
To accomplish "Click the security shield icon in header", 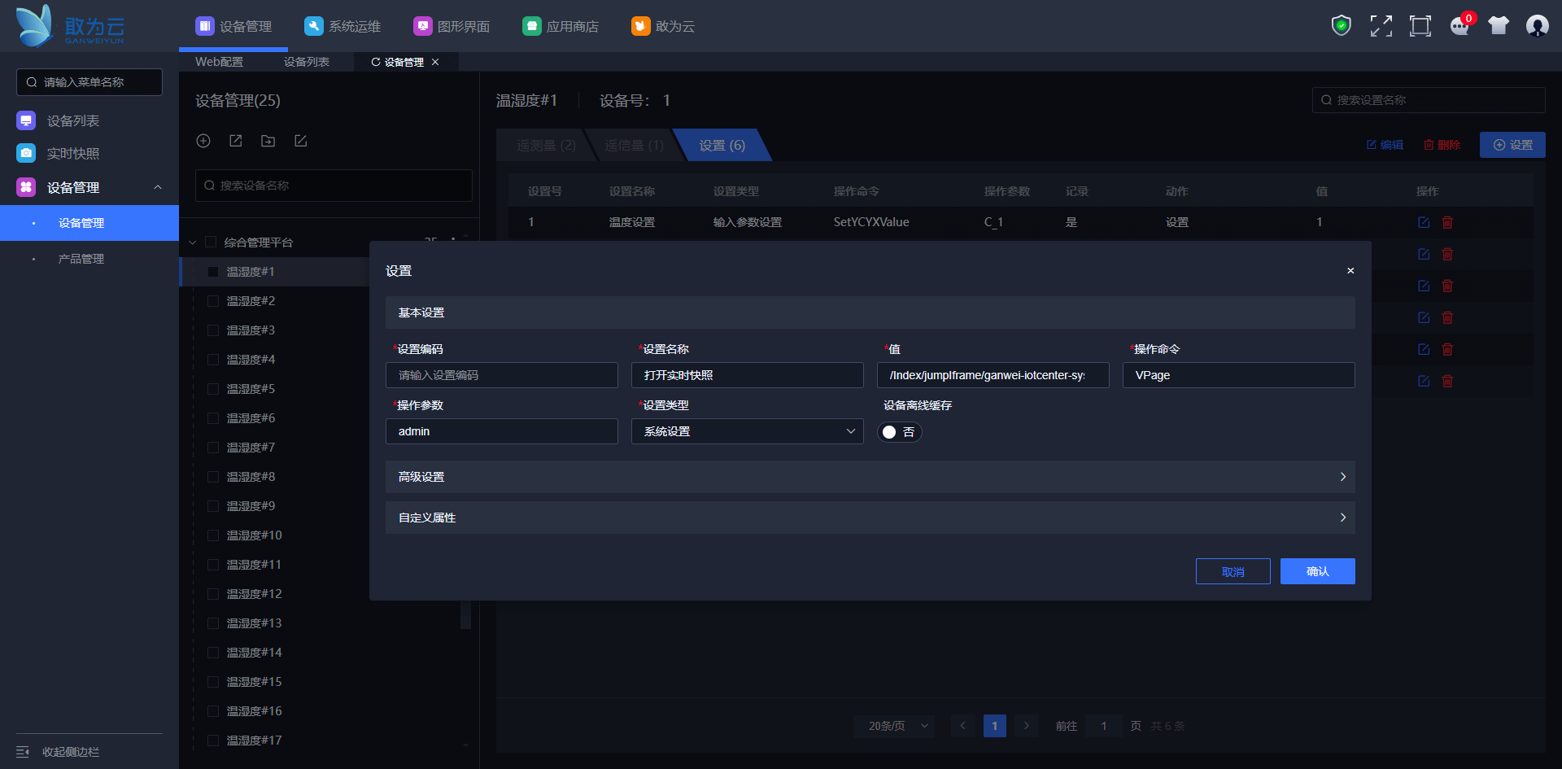I will pos(1341,26).
